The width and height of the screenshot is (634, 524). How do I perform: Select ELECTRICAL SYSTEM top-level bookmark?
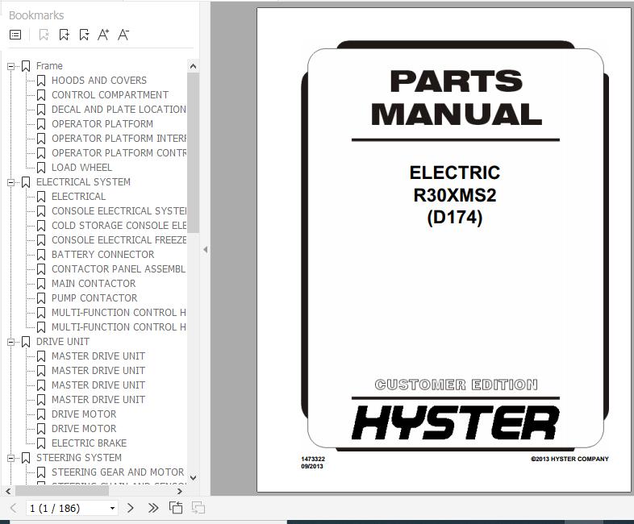pyautogui.click(x=83, y=182)
